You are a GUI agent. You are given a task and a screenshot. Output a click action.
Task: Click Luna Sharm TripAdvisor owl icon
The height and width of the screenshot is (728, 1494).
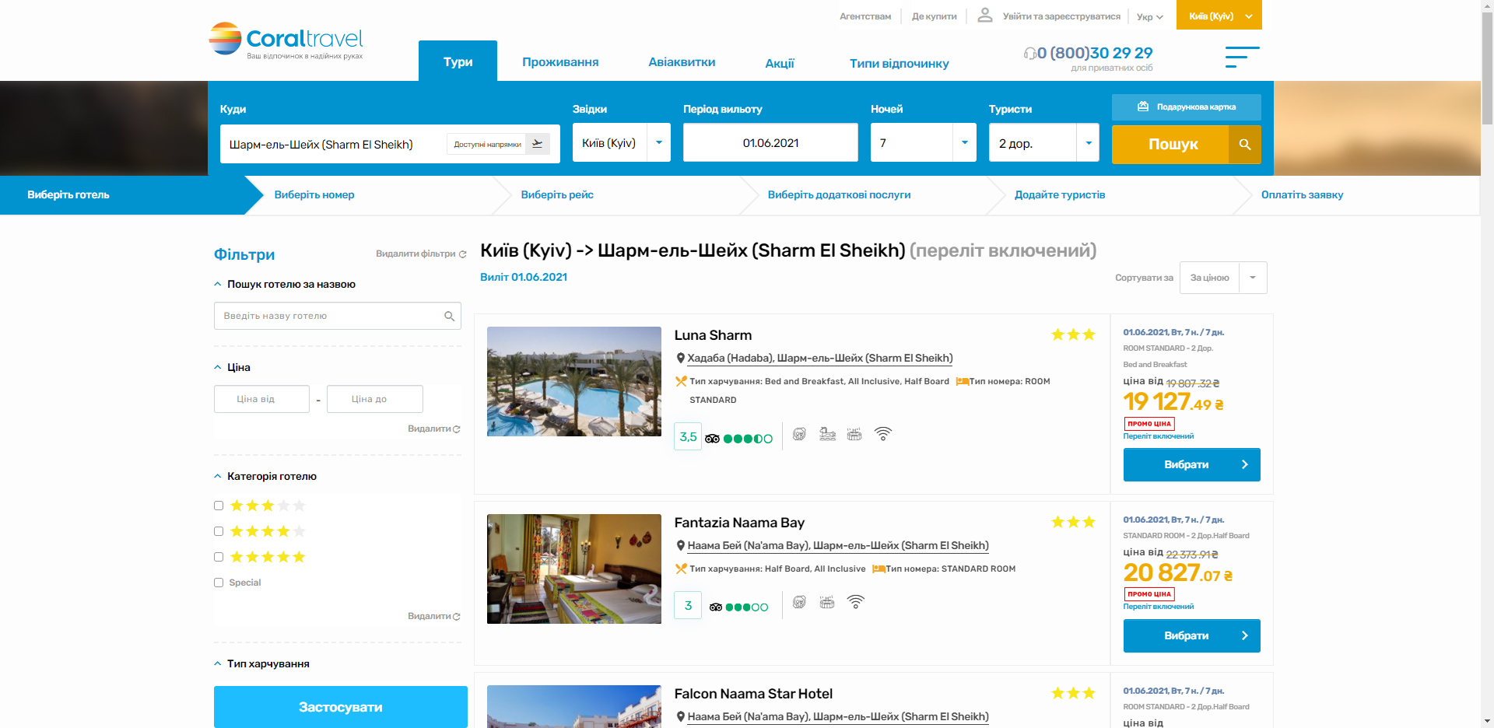[712, 439]
